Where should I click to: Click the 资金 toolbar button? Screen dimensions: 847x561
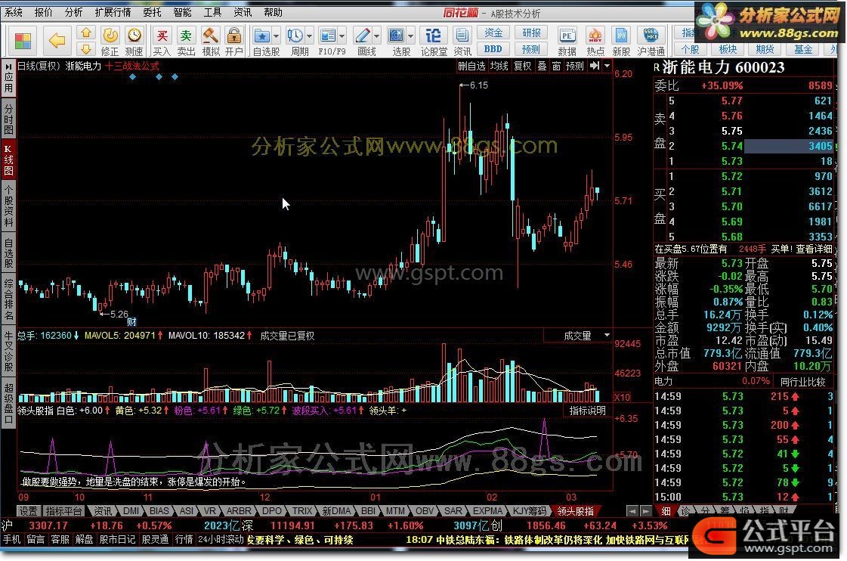coord(493,33)
